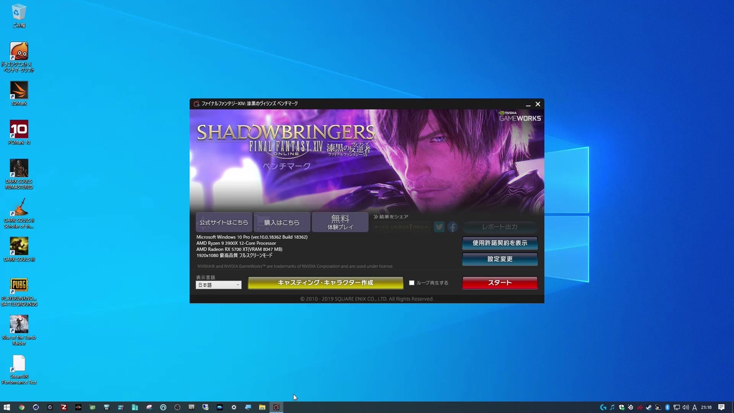Toggle the IME input mode indicator

694,407
